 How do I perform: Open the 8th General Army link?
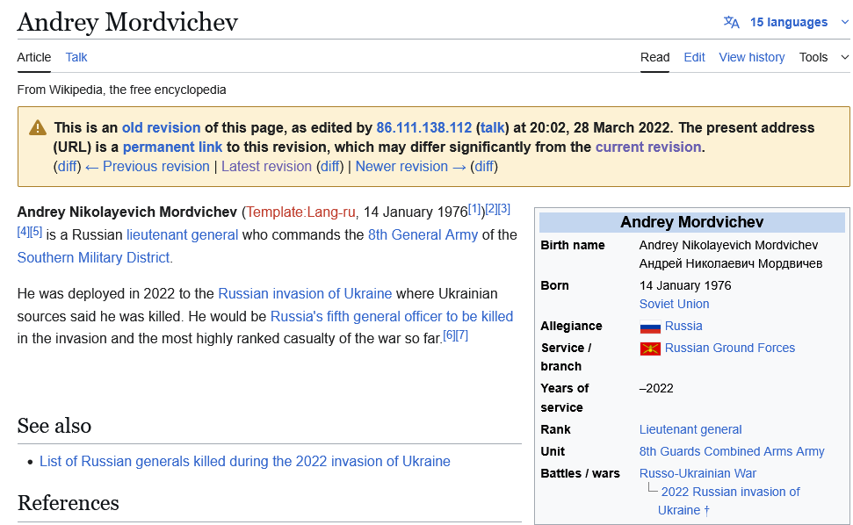(x=423, y=234)
